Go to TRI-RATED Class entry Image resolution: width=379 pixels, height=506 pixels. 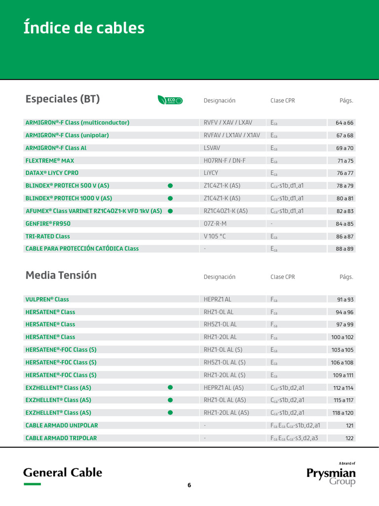47,236
